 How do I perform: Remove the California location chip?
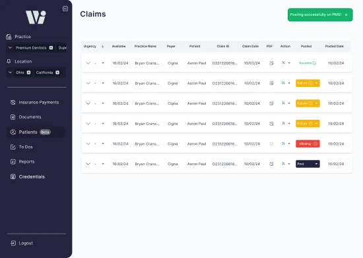coord(57,72)
